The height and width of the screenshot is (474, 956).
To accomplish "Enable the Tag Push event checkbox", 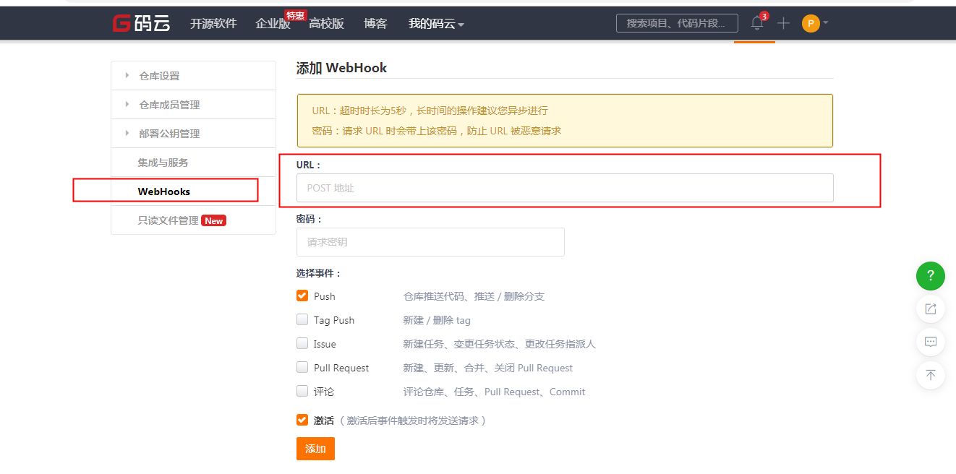I will tap(302, 320).
